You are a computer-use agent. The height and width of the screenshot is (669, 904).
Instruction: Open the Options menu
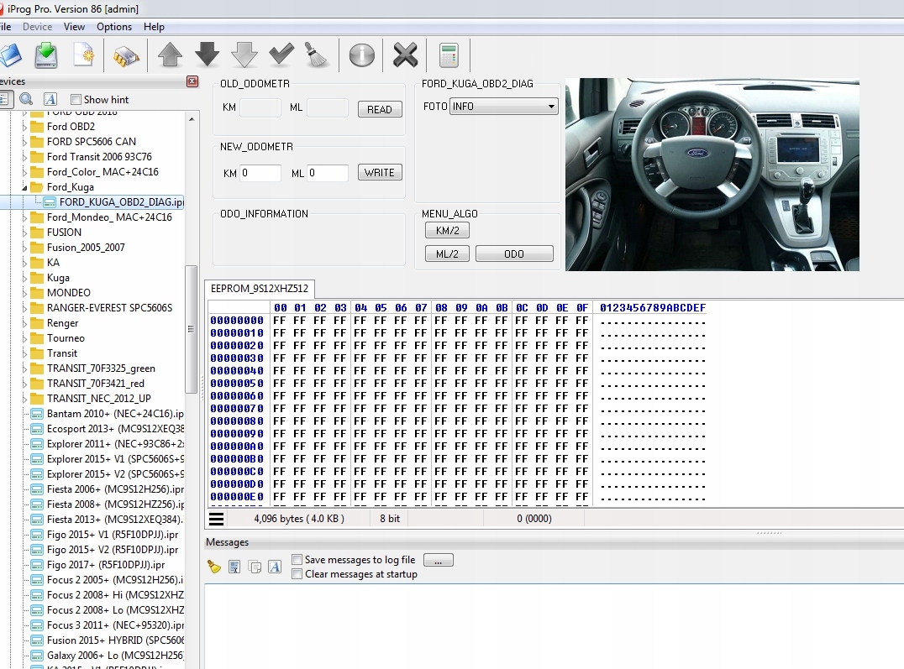[114, 27]
